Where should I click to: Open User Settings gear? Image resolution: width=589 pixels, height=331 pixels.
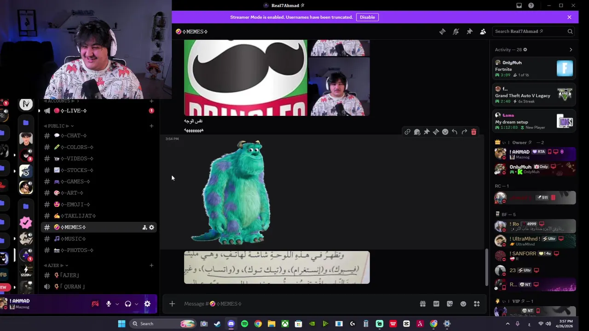pyautogui.click(x=147, y=304)
